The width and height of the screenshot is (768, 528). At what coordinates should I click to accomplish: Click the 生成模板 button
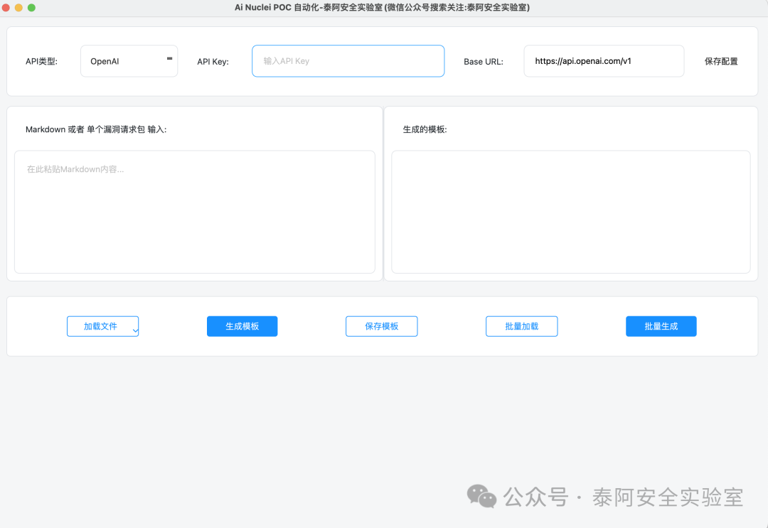pos(242,326)
